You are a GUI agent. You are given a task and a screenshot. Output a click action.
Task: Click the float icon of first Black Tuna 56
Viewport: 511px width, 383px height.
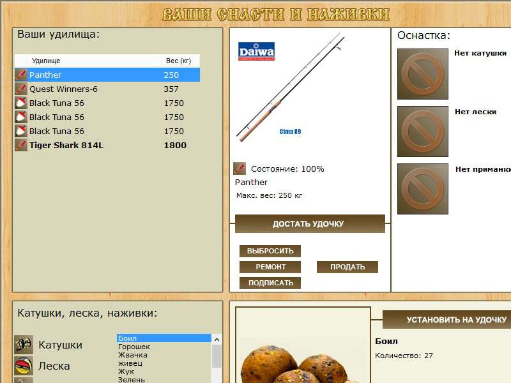point(21,103)
